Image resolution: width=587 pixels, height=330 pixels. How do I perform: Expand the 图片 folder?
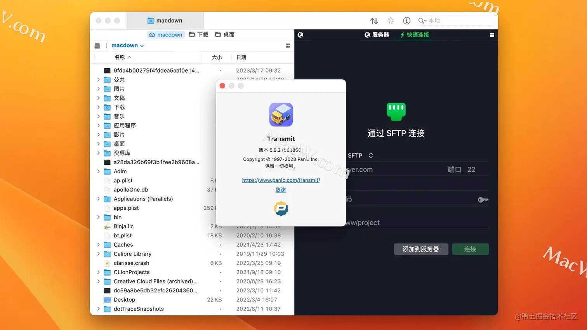(x=99, y=89)
